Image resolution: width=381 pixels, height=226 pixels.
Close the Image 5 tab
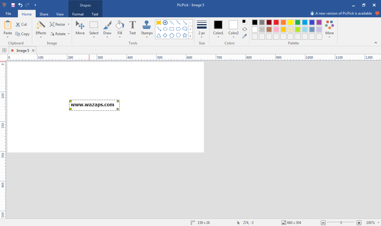click(33, 51)
